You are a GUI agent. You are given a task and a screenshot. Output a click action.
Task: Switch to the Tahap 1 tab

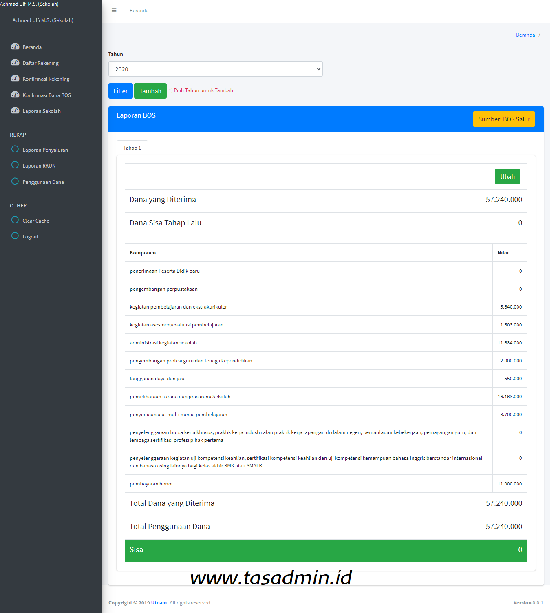[132, 148]
